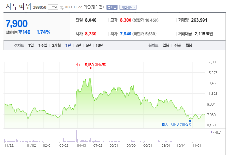Click the 봉차트 label
Viewport: 226px width, 155px height.
[x=153, y=45]
